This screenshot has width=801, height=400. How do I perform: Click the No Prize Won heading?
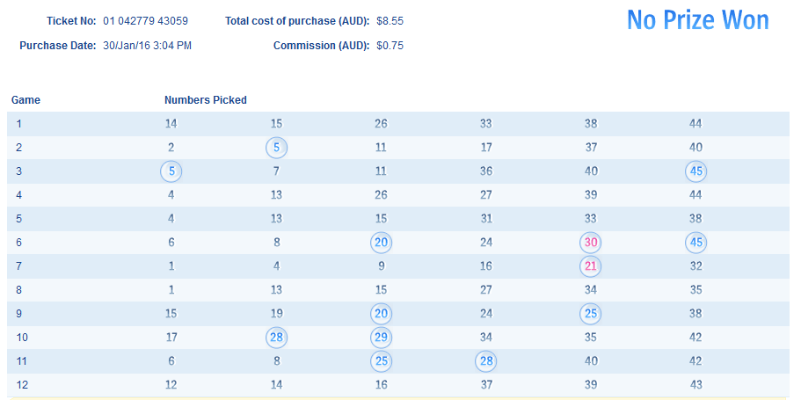pos(697,21)
